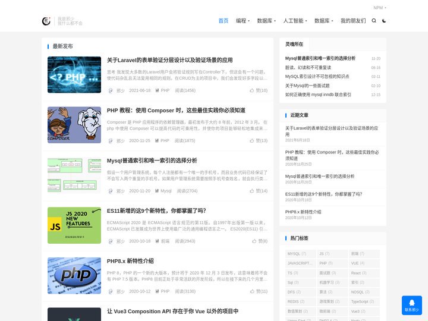This screenshot has height=321, width=428.
Task: Expand 数据库 dropdown right after 编程
Action: (266, 21)
